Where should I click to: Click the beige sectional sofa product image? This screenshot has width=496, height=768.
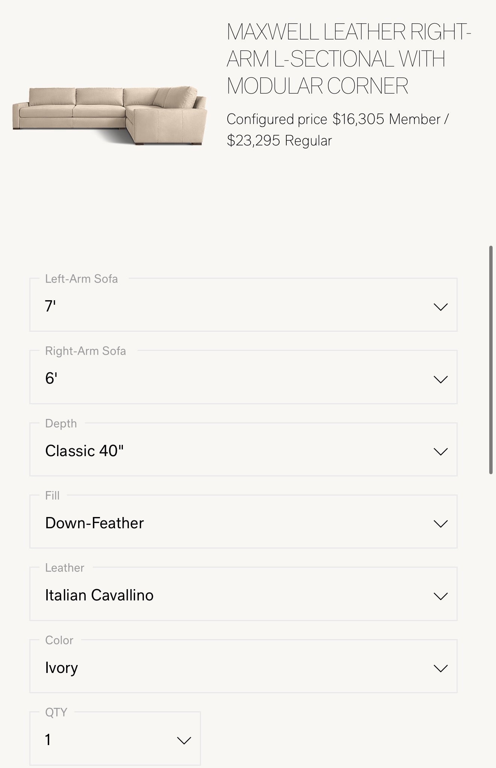click(x=109, y=115)
